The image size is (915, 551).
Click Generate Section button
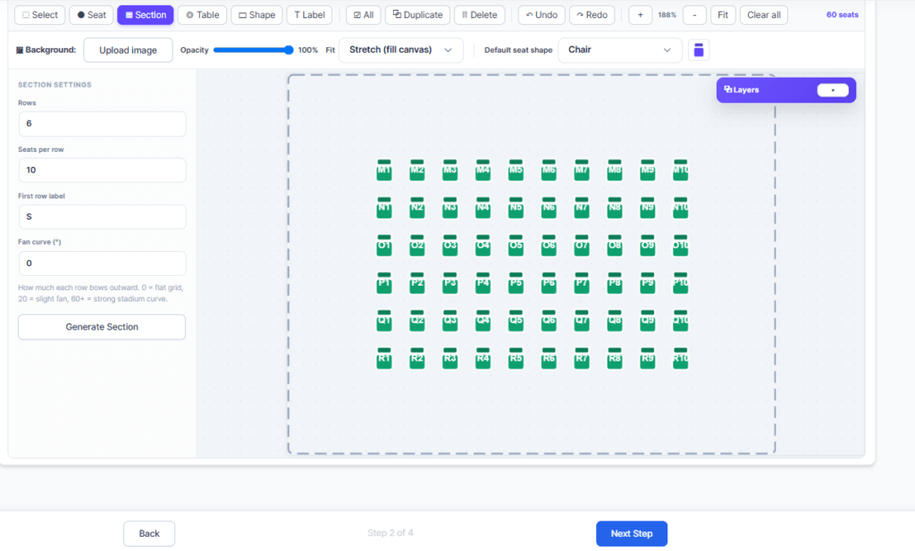pos(102,327)
